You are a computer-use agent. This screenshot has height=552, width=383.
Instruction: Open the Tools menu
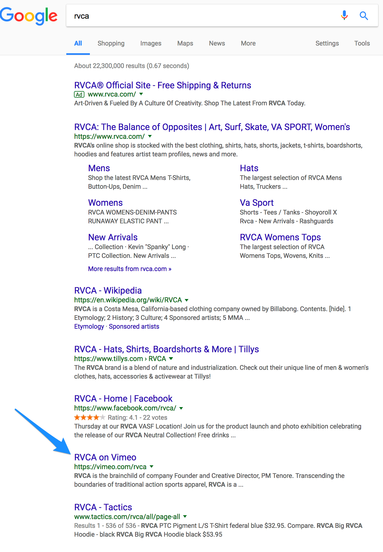click(362, 43)
